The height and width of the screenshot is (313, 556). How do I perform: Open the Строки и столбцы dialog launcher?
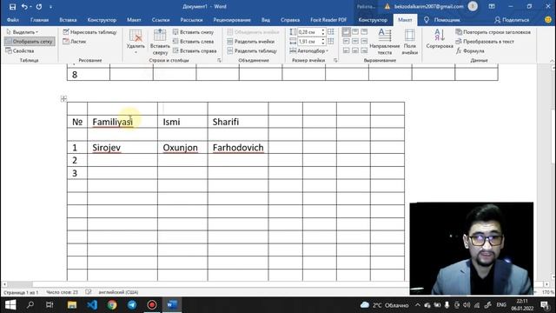coord(219,61)
